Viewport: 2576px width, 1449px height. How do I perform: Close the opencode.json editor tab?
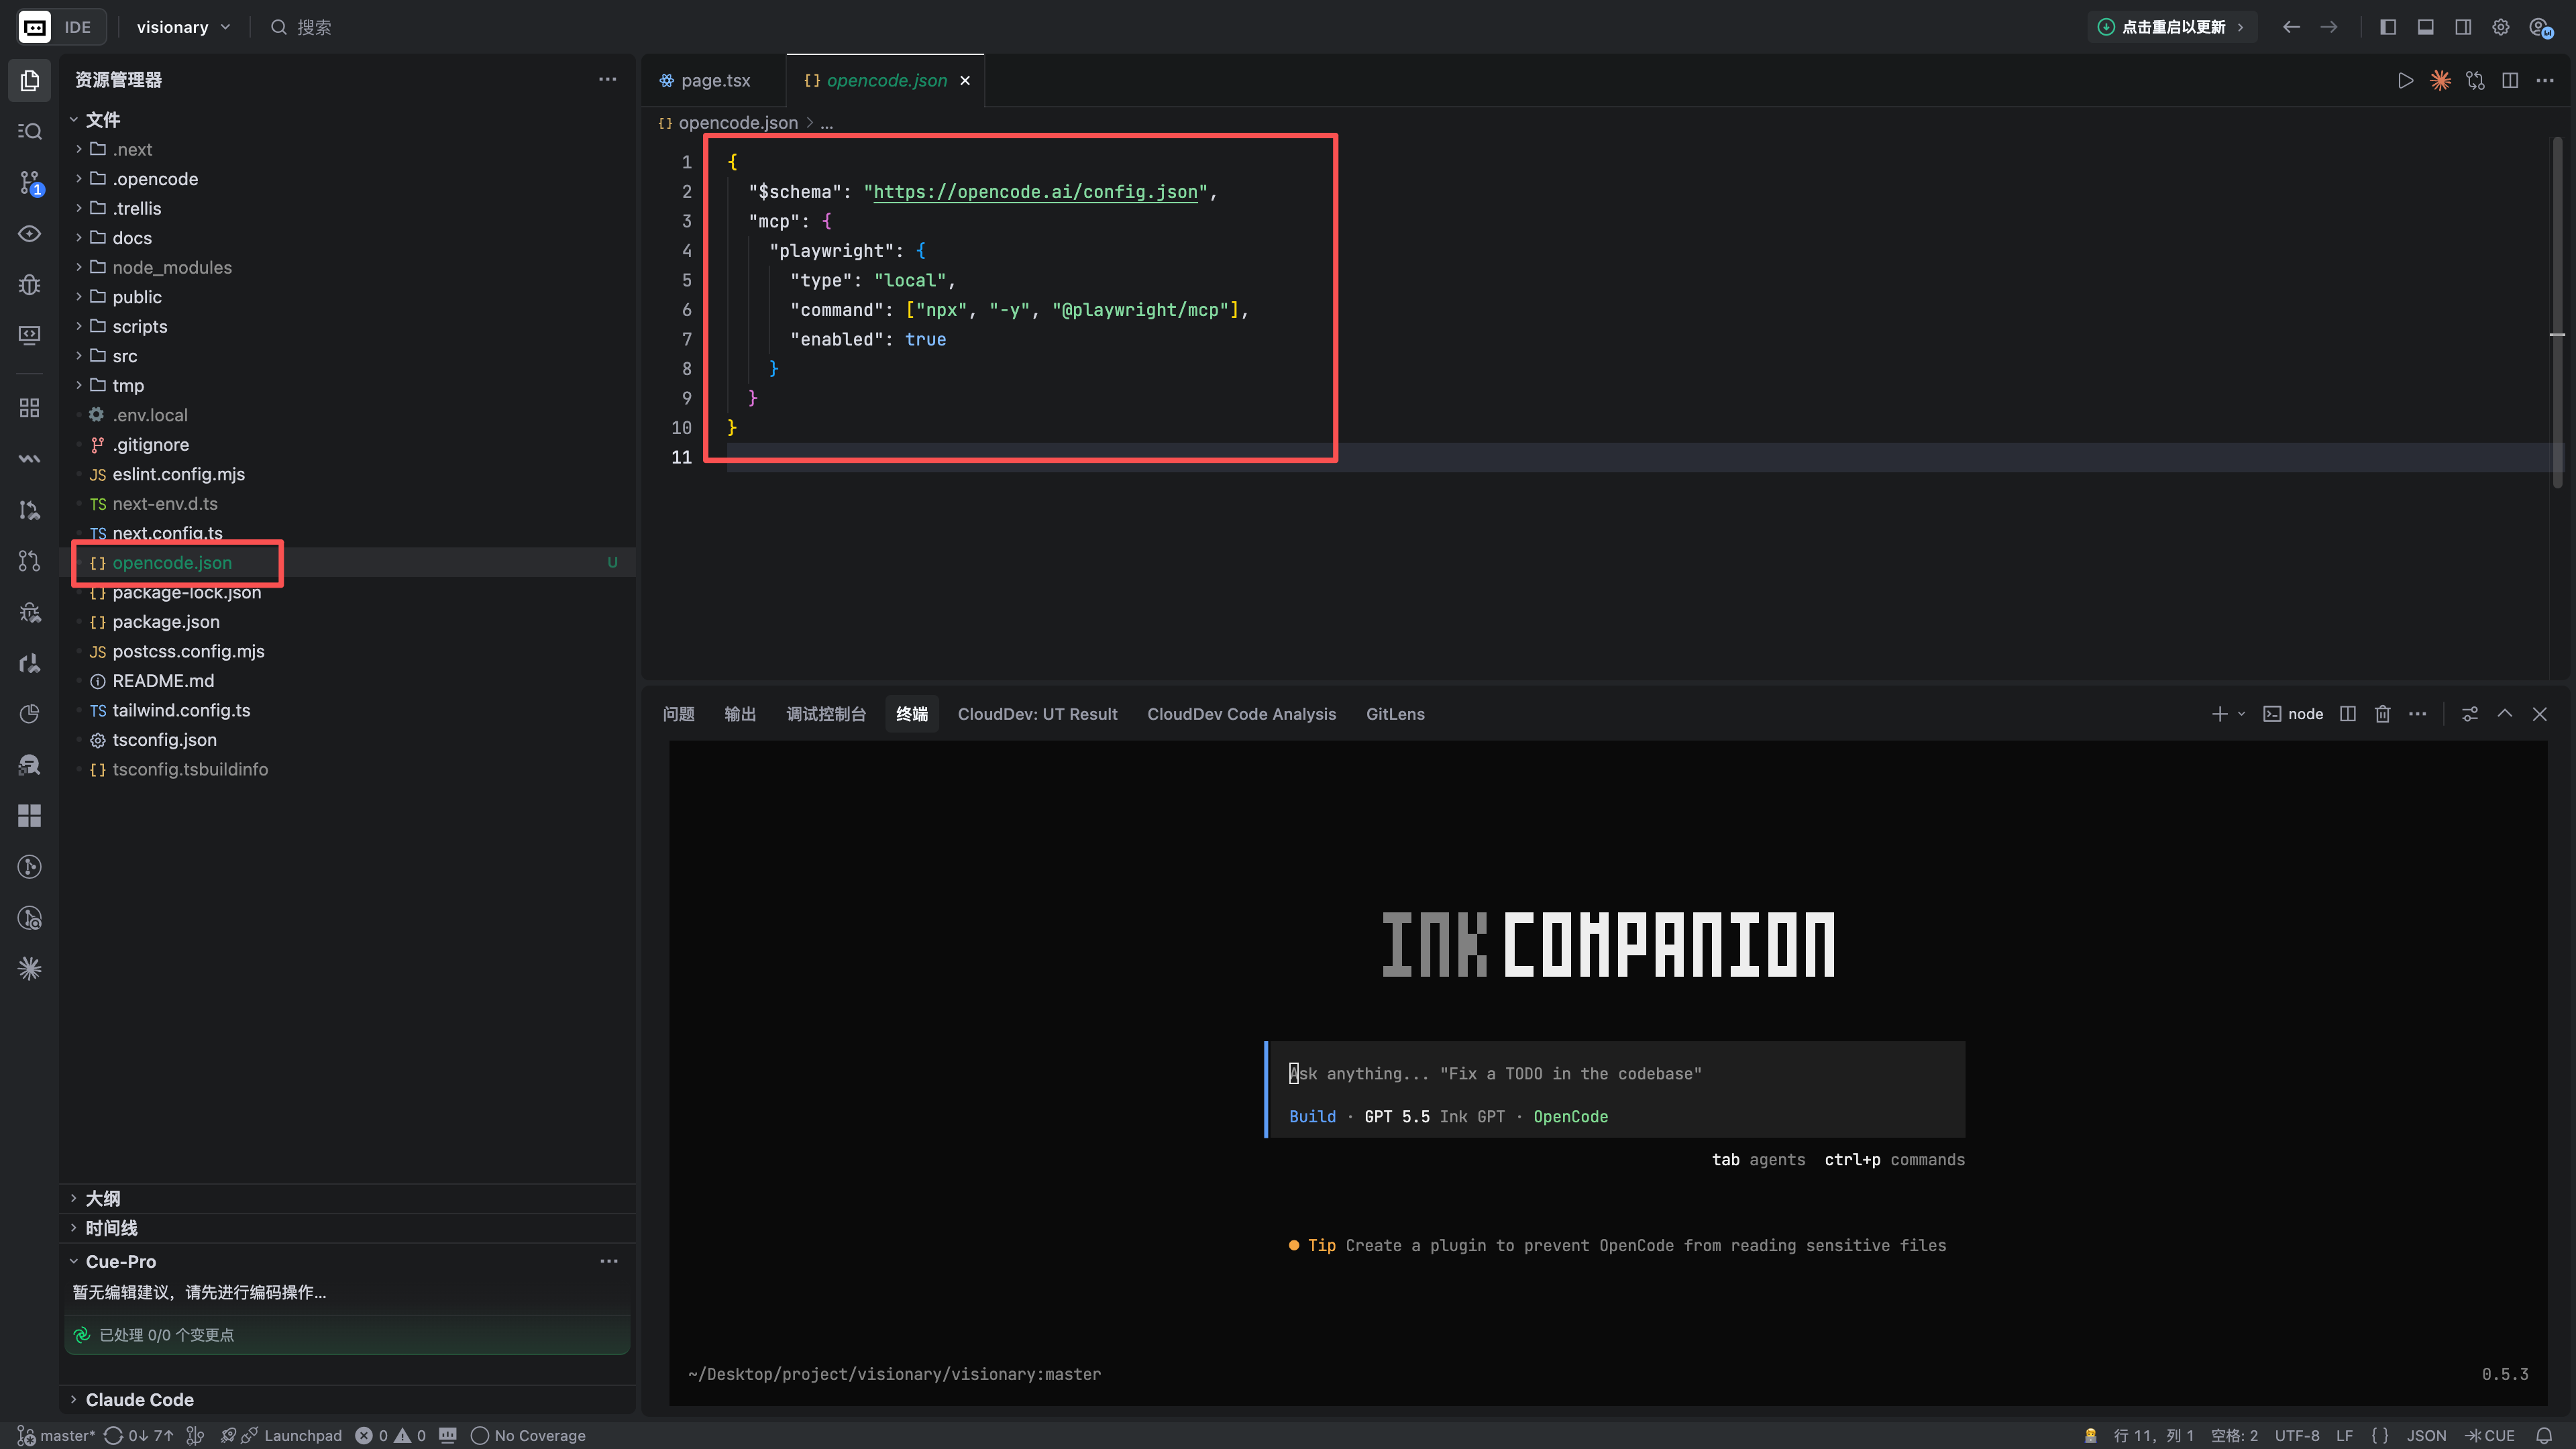point(965,80)
